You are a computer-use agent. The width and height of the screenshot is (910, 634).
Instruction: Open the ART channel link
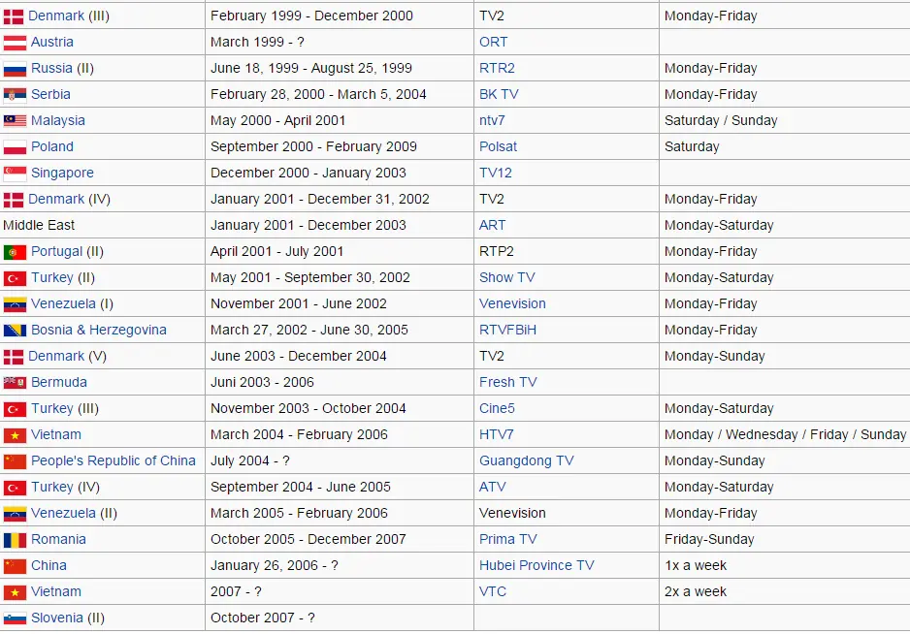[x=492, y=225]
